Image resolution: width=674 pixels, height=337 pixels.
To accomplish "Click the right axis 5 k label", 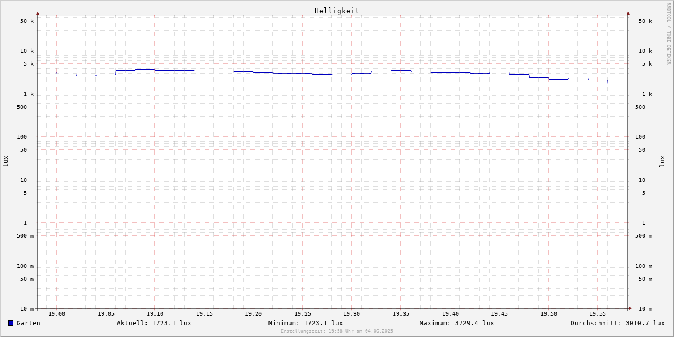I will (x=647, y=64).
